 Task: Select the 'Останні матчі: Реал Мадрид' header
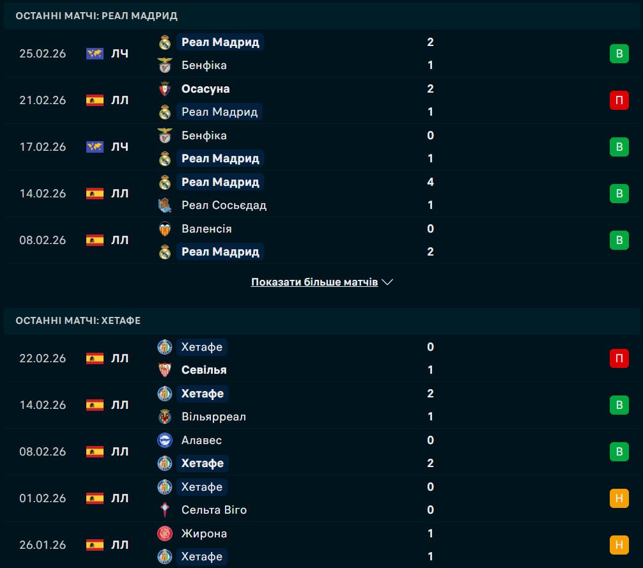coord(97,15)
